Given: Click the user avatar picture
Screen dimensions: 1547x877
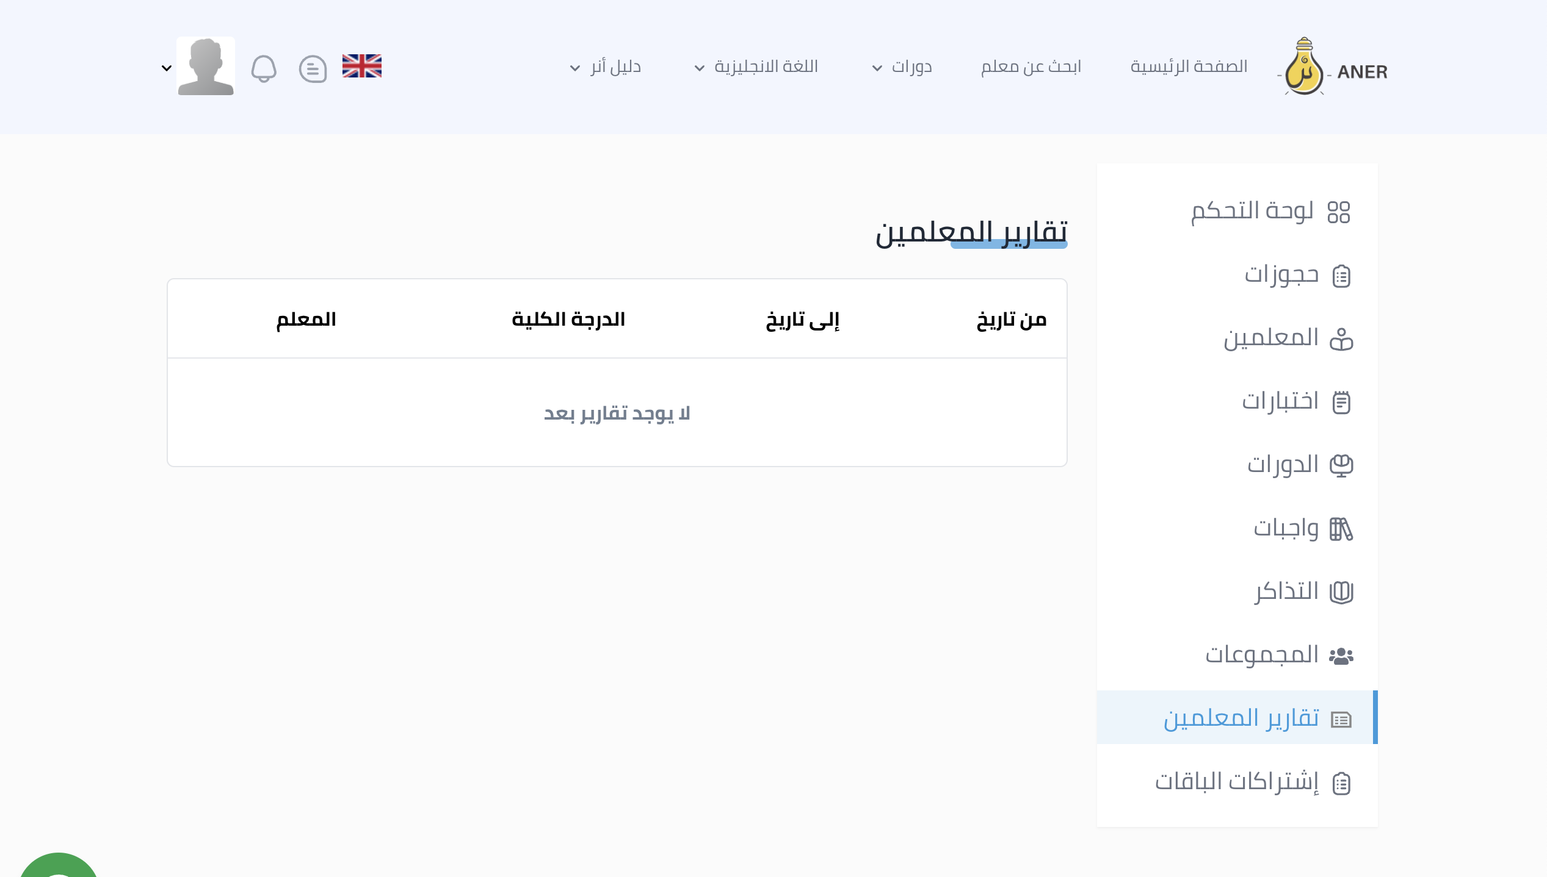Looking at the screenshot, I should pos(206,66).
